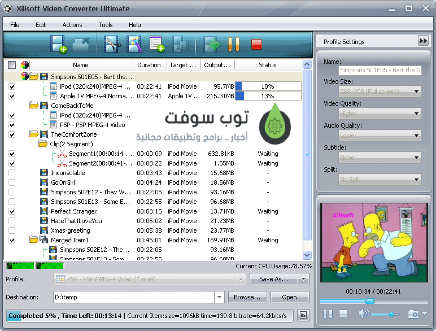Click the Merge items toolbar icon

180,44
